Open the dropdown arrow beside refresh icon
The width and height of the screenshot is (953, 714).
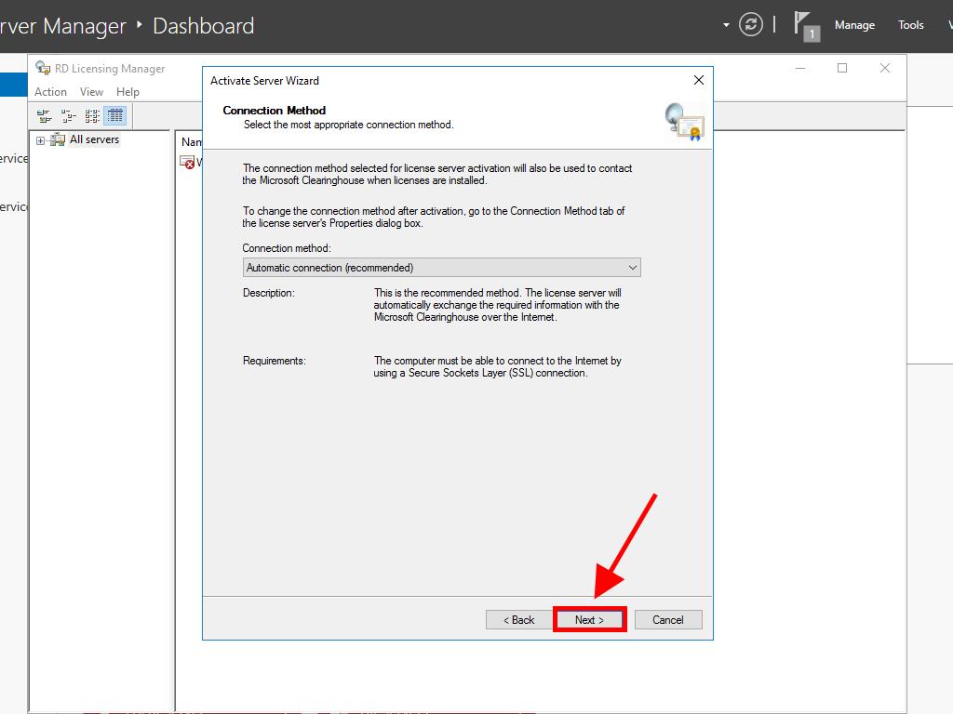click(726, 25)
